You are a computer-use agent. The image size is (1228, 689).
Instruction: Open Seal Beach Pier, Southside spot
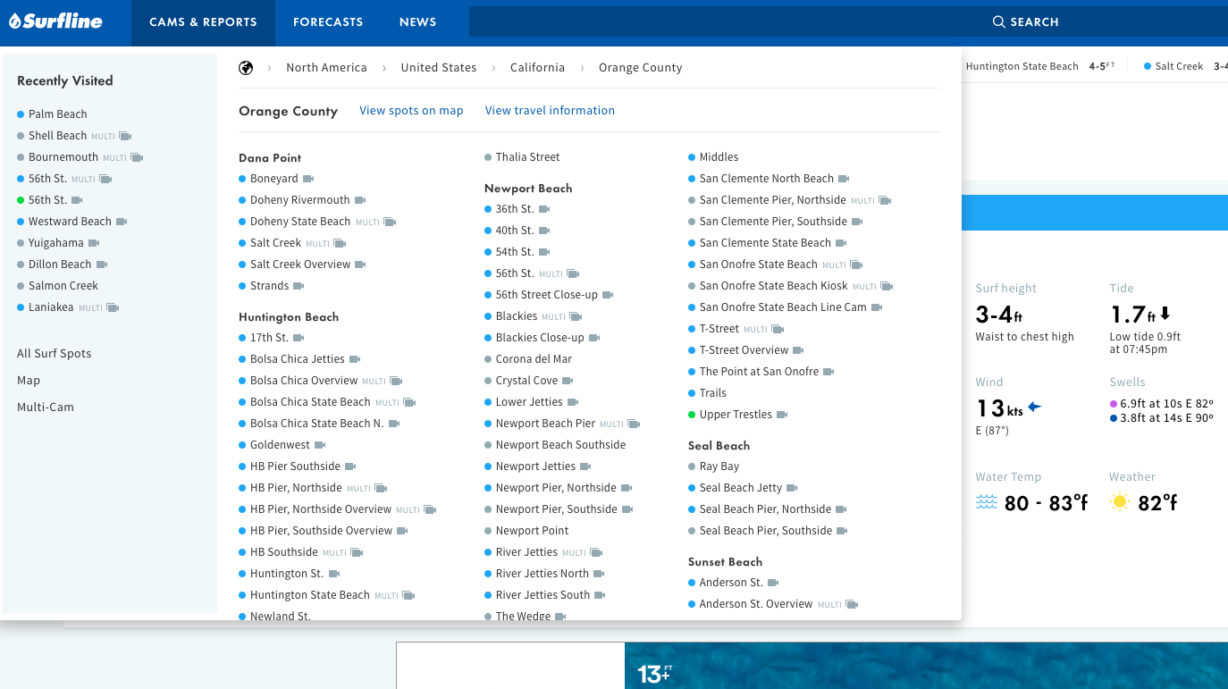point(766,531)
